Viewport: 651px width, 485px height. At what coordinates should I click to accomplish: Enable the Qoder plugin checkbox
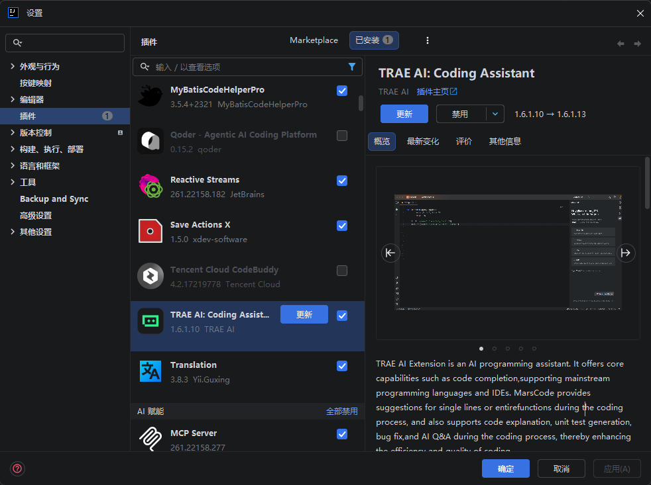point(342,136)
